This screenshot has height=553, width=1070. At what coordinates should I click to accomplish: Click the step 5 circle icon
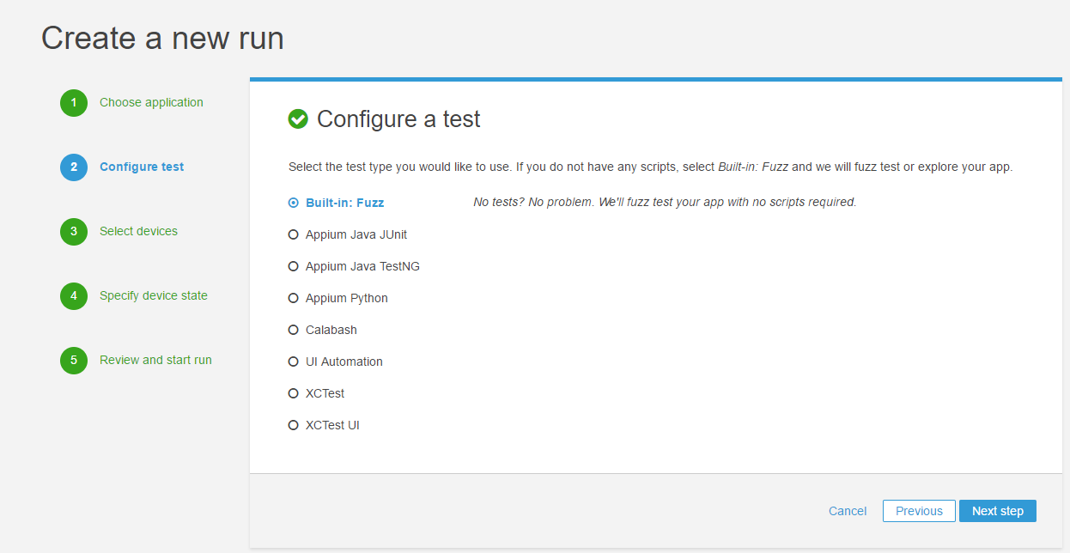tap(74, 361)
